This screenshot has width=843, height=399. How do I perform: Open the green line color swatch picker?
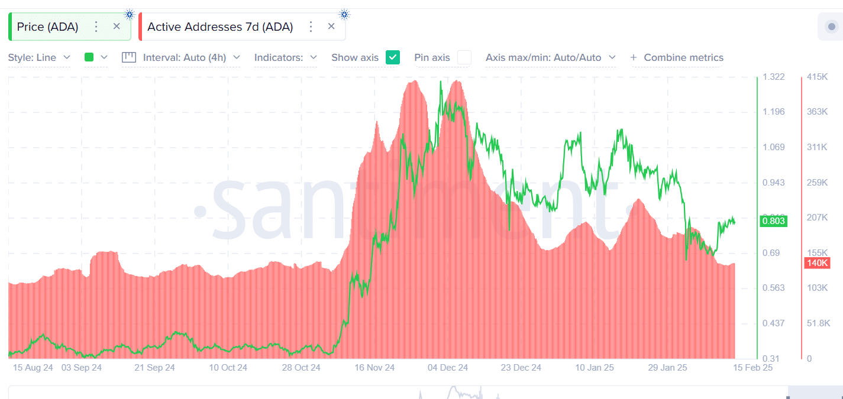[x=96, y=57]
